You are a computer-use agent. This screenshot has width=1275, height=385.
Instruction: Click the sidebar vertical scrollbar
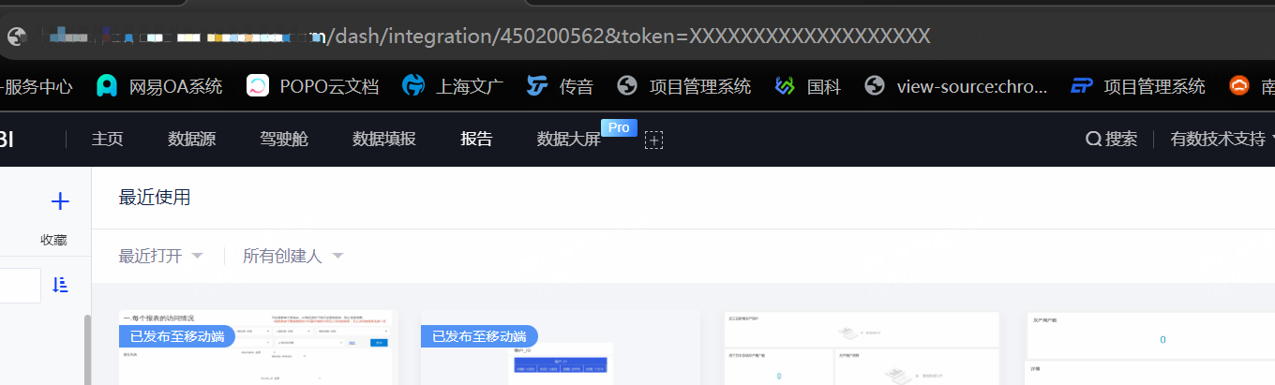tap(88, 349)
